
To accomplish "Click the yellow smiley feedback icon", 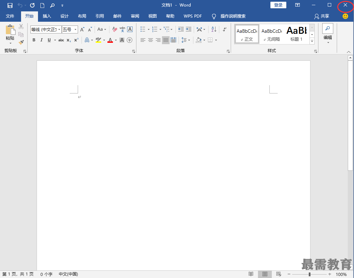I will [345, 16].
